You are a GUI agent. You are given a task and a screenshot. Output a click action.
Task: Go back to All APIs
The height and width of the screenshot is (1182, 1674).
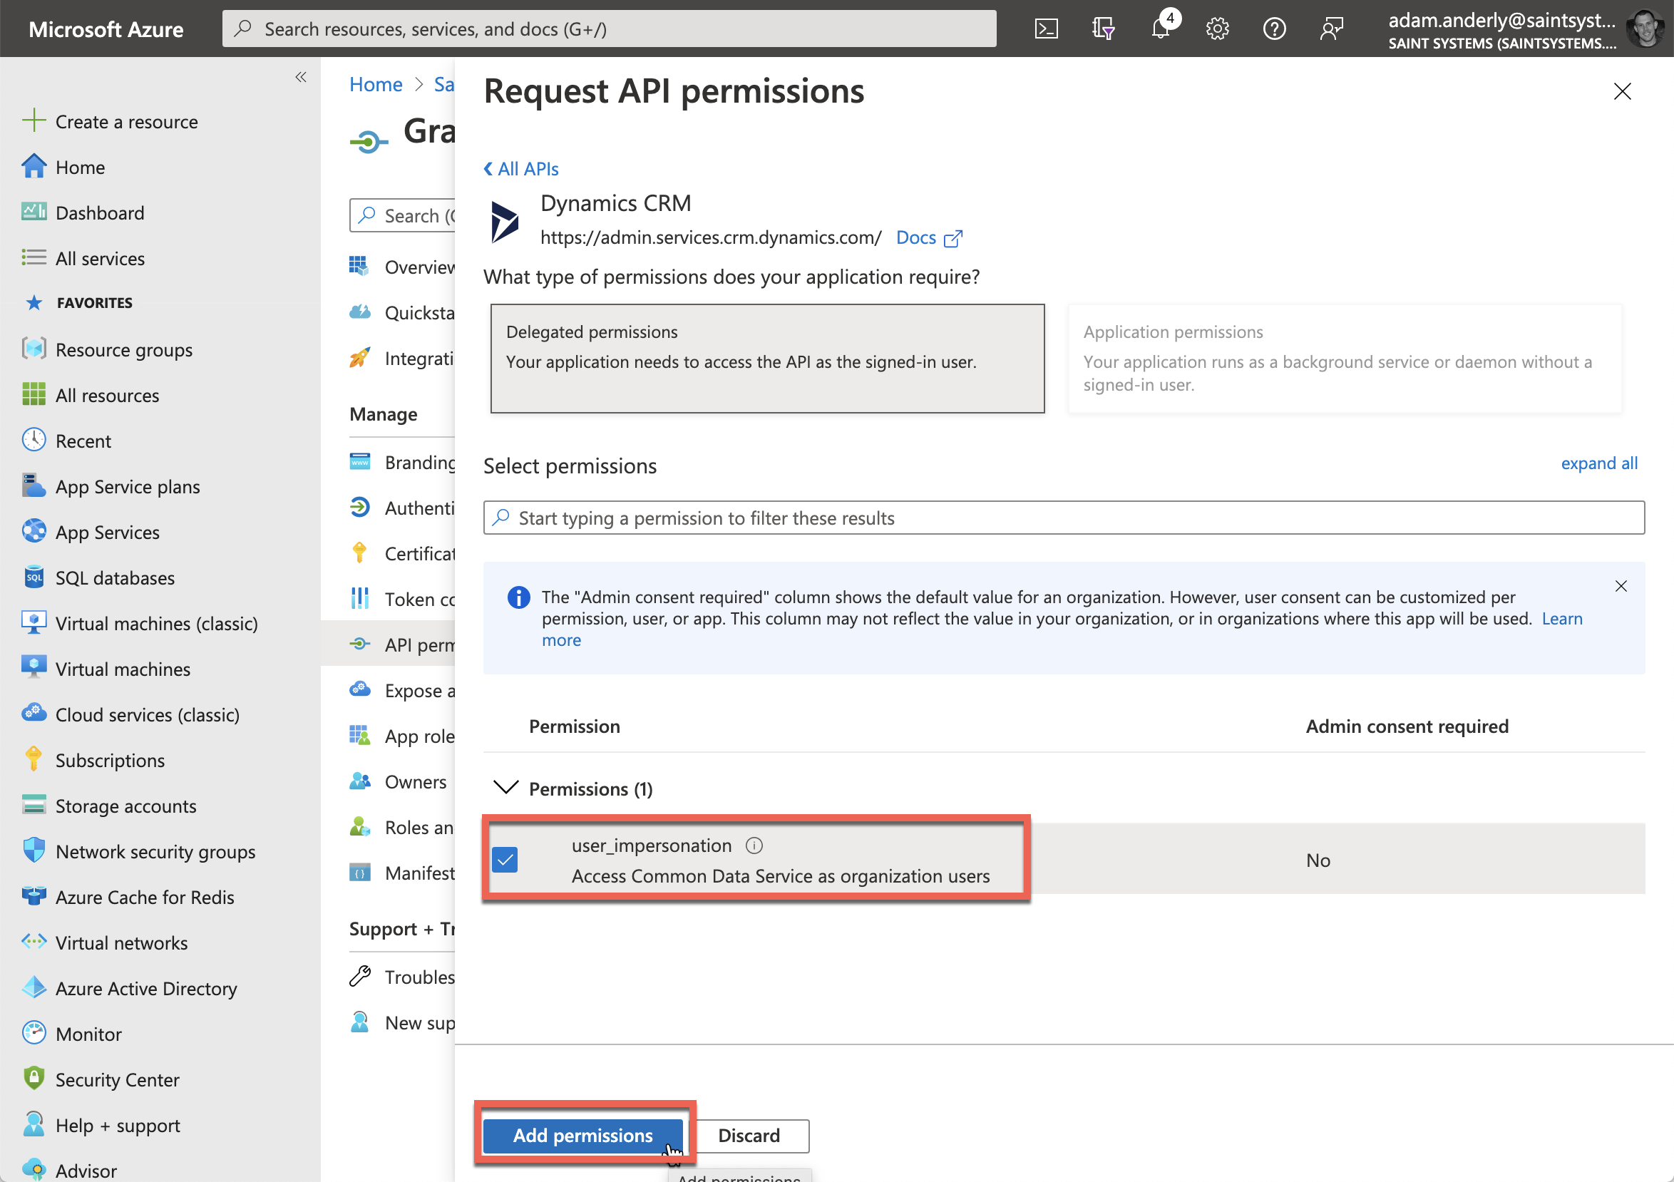pyautogui.click(x=521, y=168)
